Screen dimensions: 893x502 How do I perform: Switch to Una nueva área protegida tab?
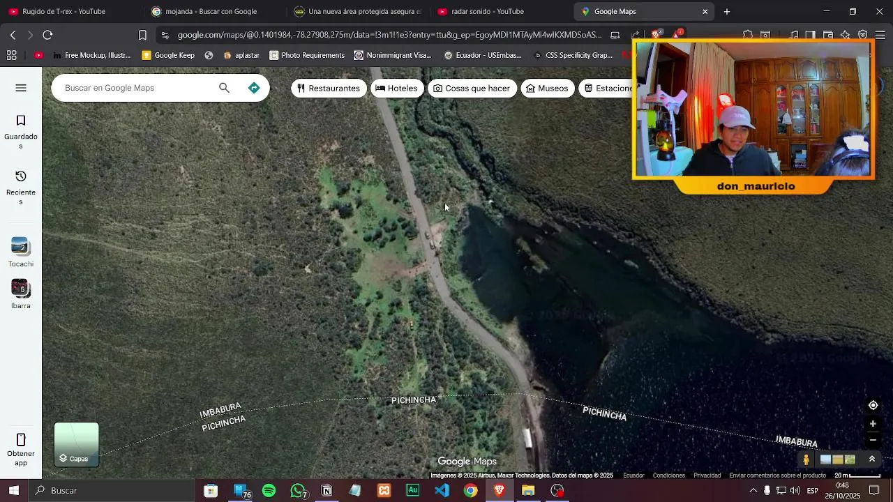[x=357, y=11]
